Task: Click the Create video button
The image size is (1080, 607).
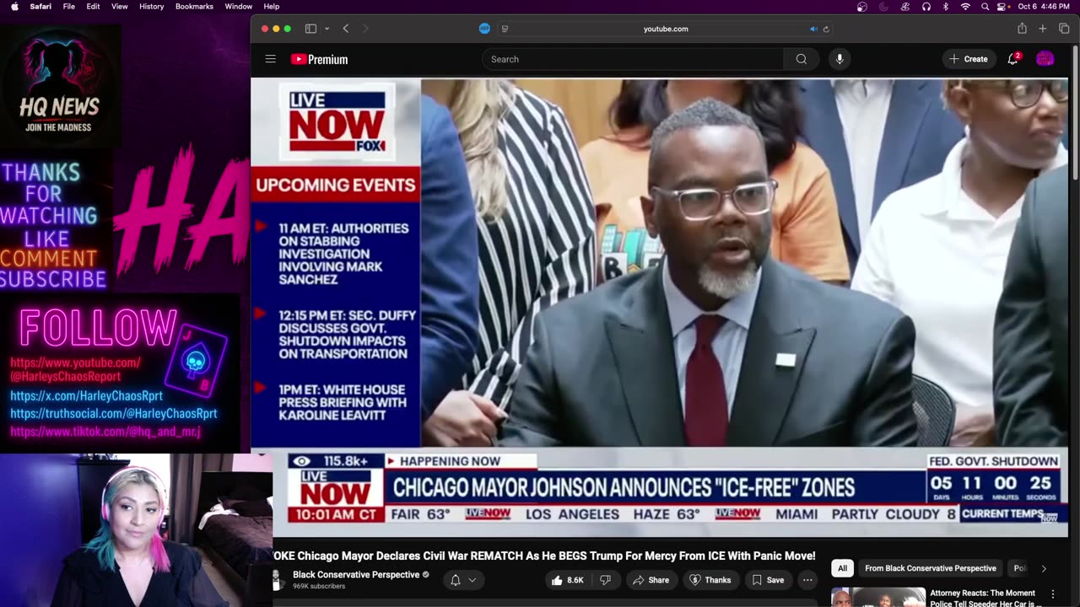Action: pyautogui.click(x=968, y=59)
